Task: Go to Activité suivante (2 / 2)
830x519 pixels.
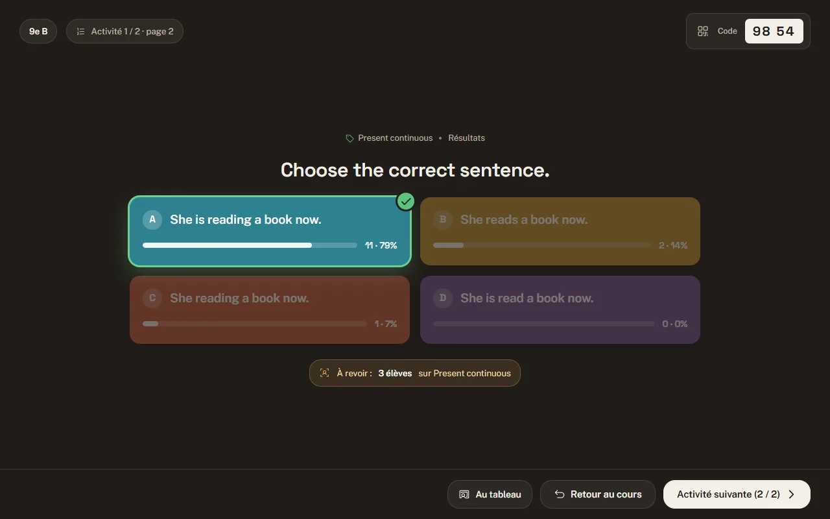Action: coord(737,494)
